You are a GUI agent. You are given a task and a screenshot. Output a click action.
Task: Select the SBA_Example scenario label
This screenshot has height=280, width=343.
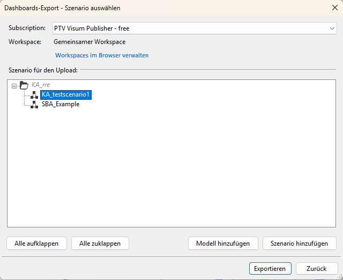pos(61,104)
